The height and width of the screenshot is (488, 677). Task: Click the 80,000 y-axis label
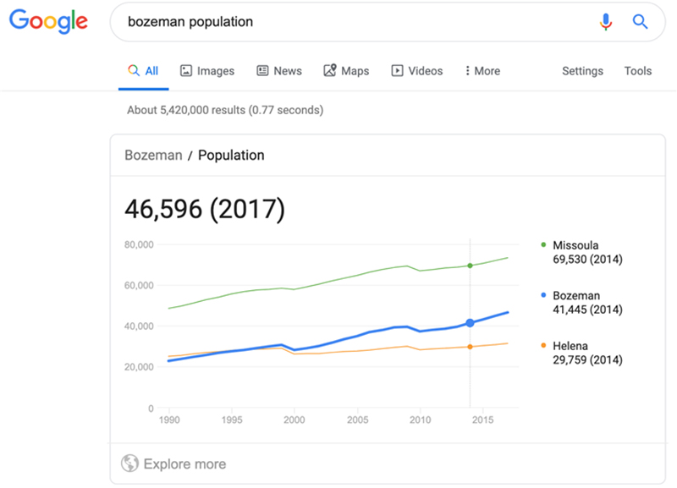139,244
